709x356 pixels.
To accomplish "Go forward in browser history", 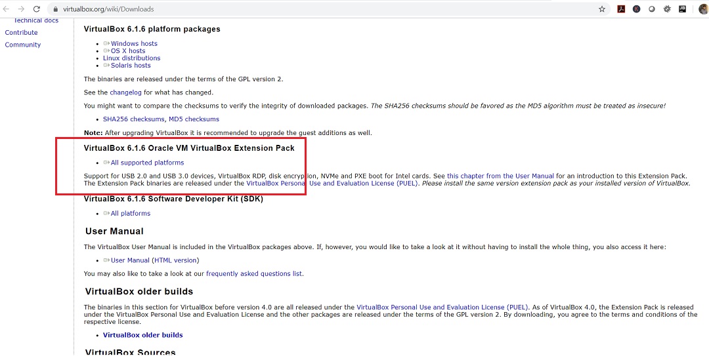I will [x=21, y=9].
